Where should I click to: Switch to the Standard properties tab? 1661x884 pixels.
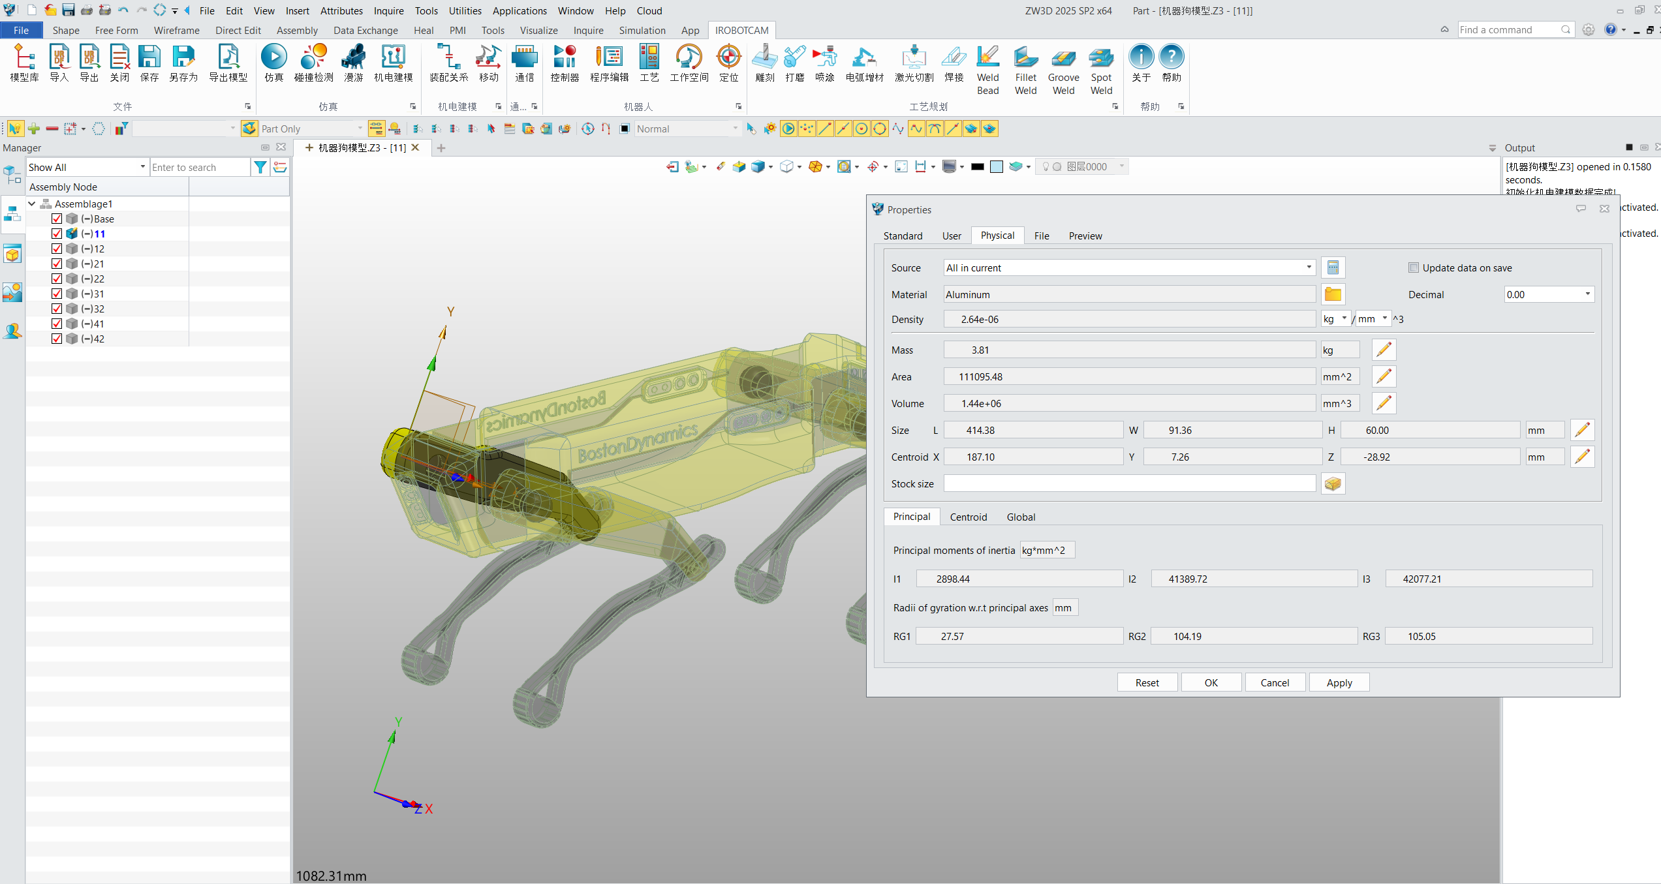[903, 236]
